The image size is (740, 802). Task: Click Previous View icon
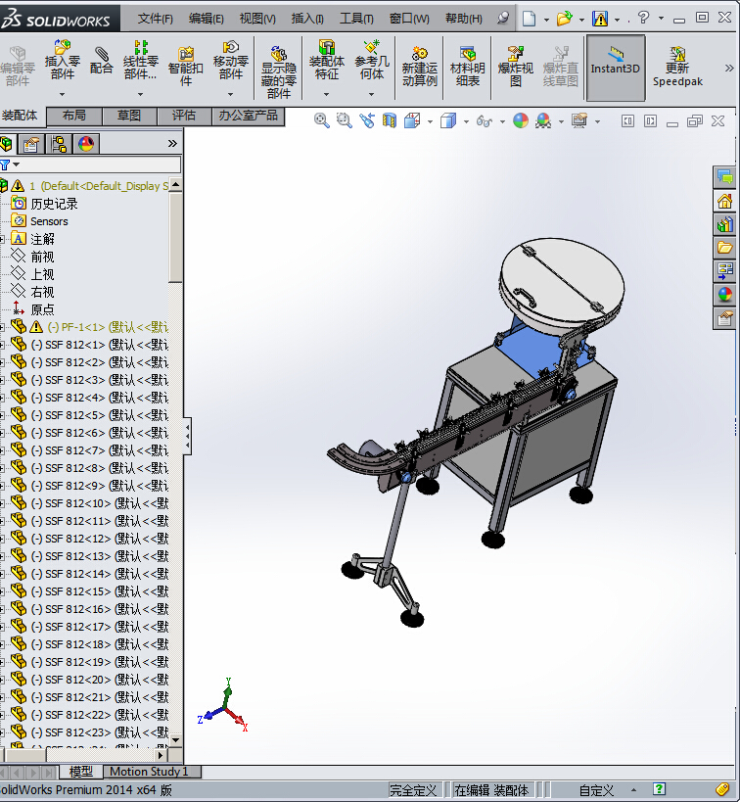point(367,120)
